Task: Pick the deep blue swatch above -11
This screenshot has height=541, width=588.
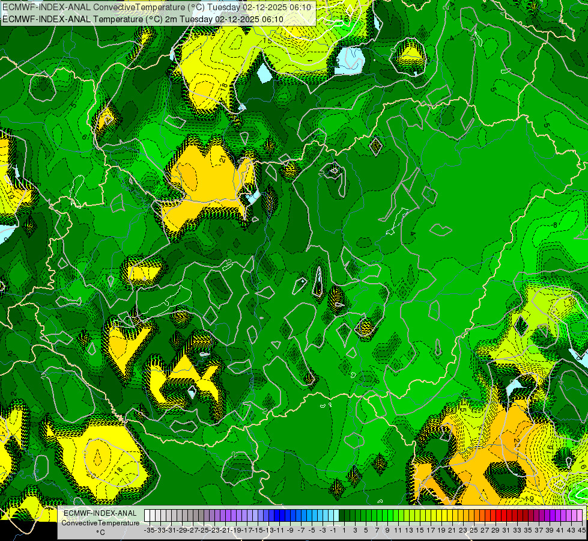Action: tap(282, 515)
